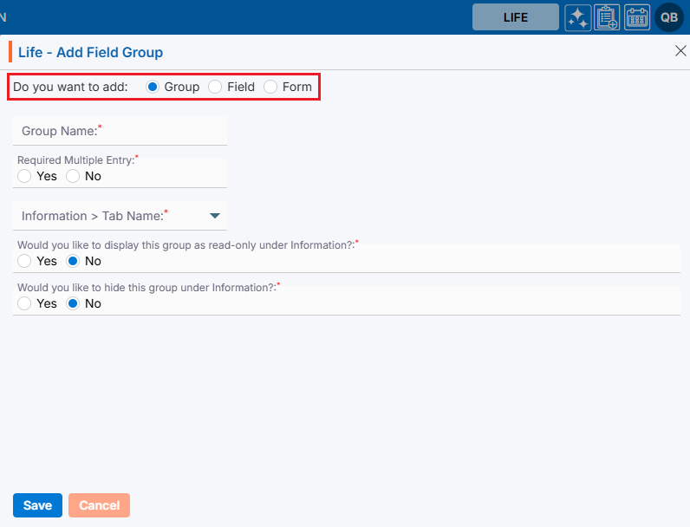
Task: Close the Add Field Group panel
Action: click(680, 51)
